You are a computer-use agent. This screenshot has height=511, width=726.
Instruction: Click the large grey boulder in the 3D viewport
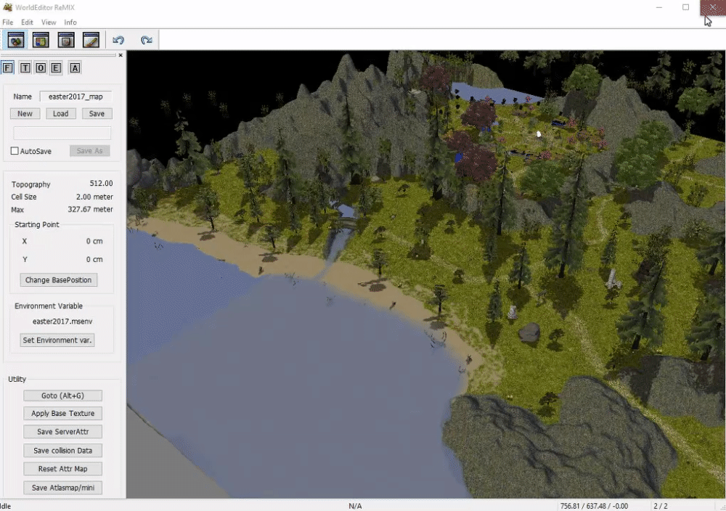529,332
